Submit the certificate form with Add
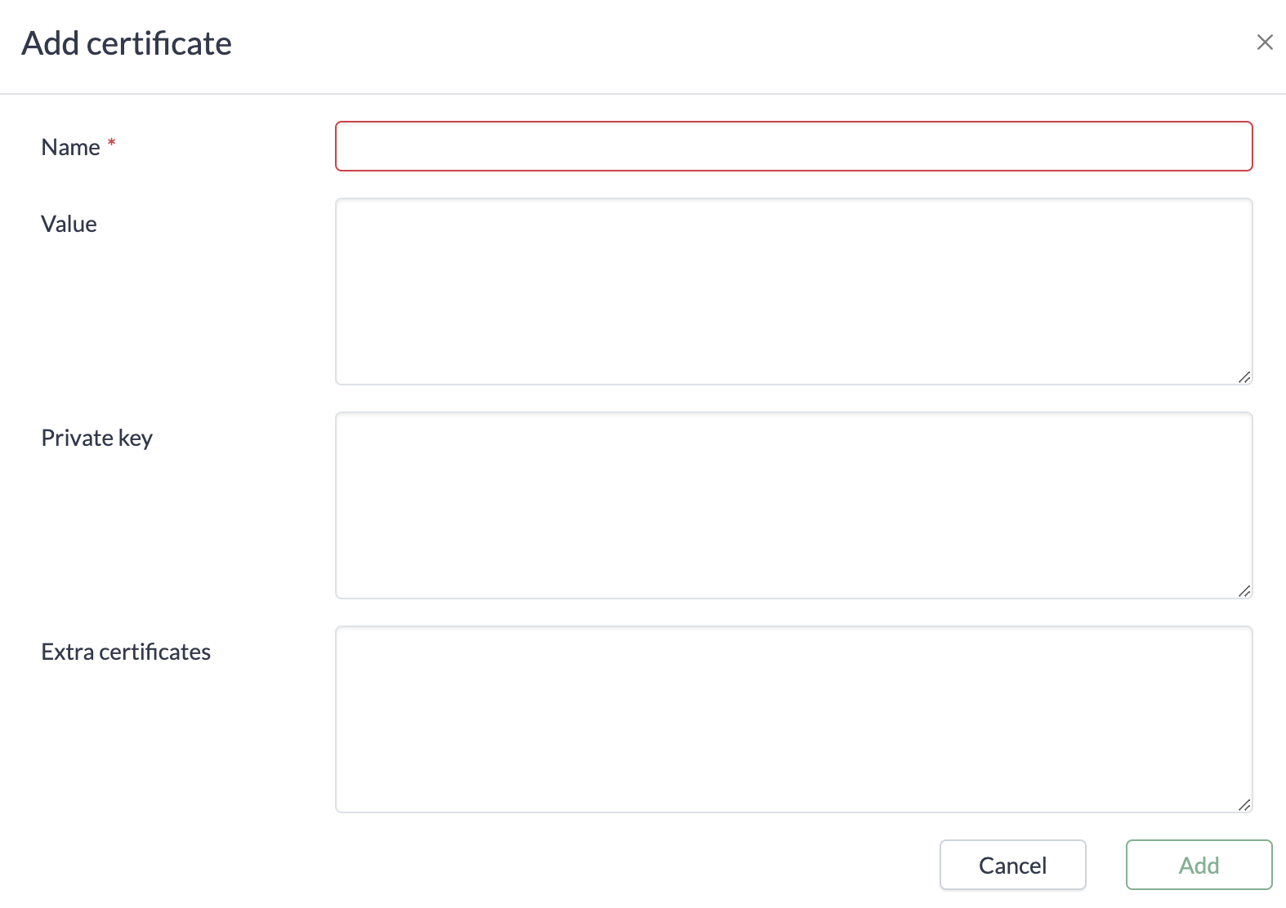The image size is (1286, 908). (x=1199, y=865)
